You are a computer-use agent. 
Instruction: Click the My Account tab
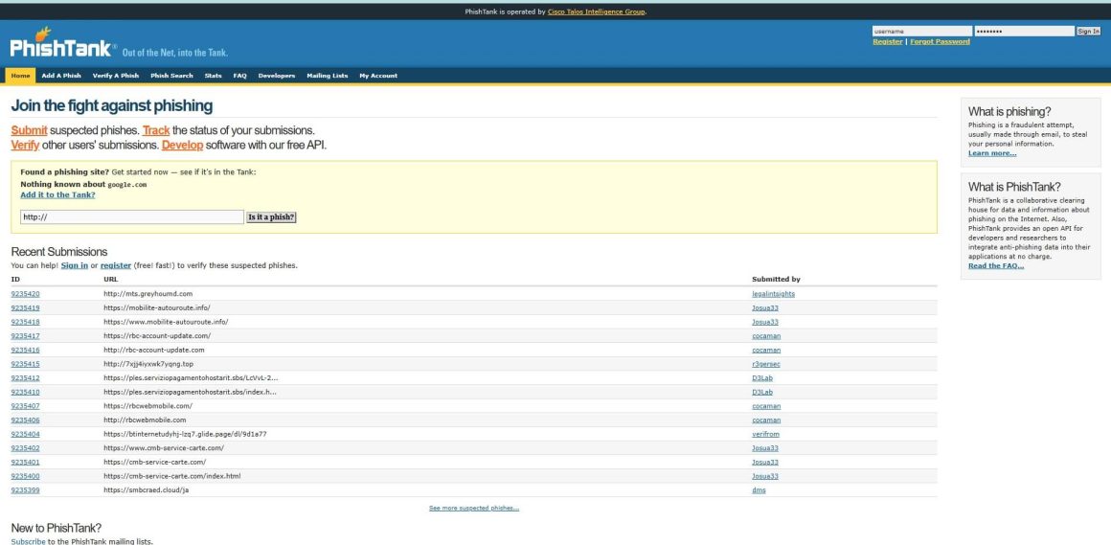[x=378, y=76]
